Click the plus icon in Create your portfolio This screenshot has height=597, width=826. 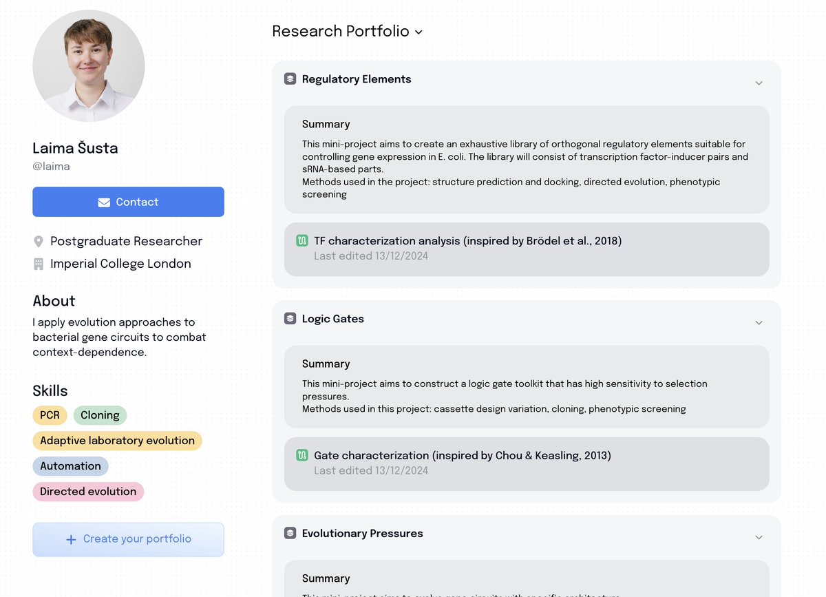(71, 540)
